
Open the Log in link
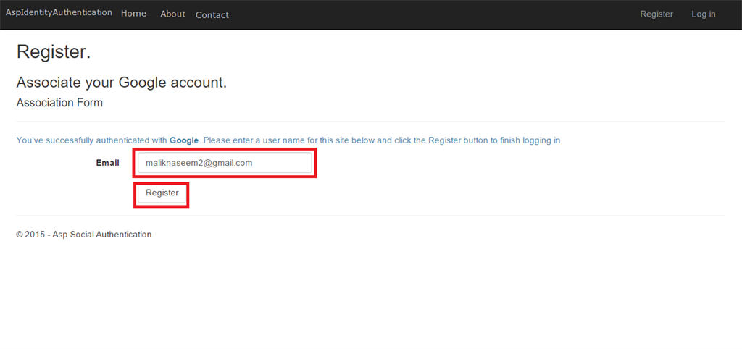pos(703,14)
